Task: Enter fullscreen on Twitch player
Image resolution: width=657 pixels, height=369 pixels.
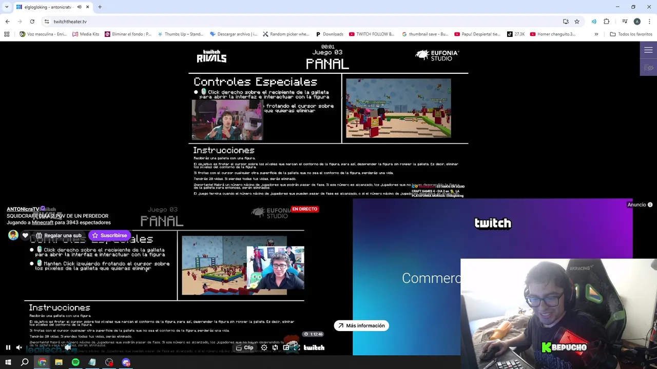Action: click(297, 347)
